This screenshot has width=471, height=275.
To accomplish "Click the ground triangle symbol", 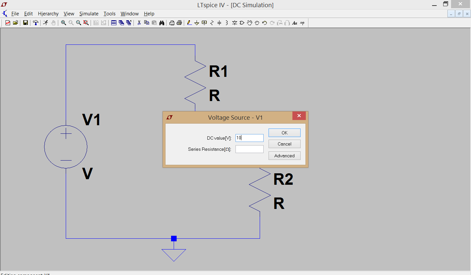I will 174,255.
